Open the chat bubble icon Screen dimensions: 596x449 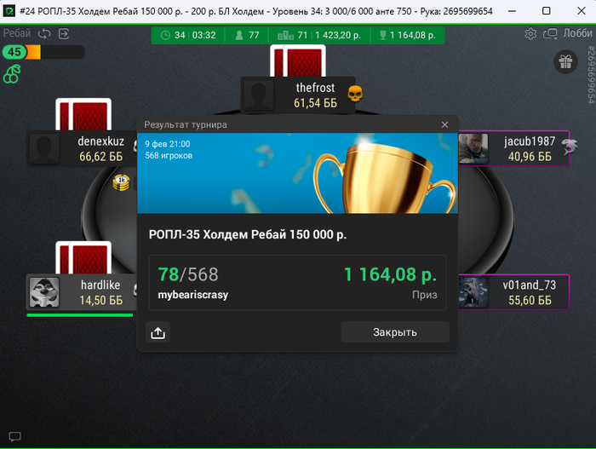coord(14,436)
